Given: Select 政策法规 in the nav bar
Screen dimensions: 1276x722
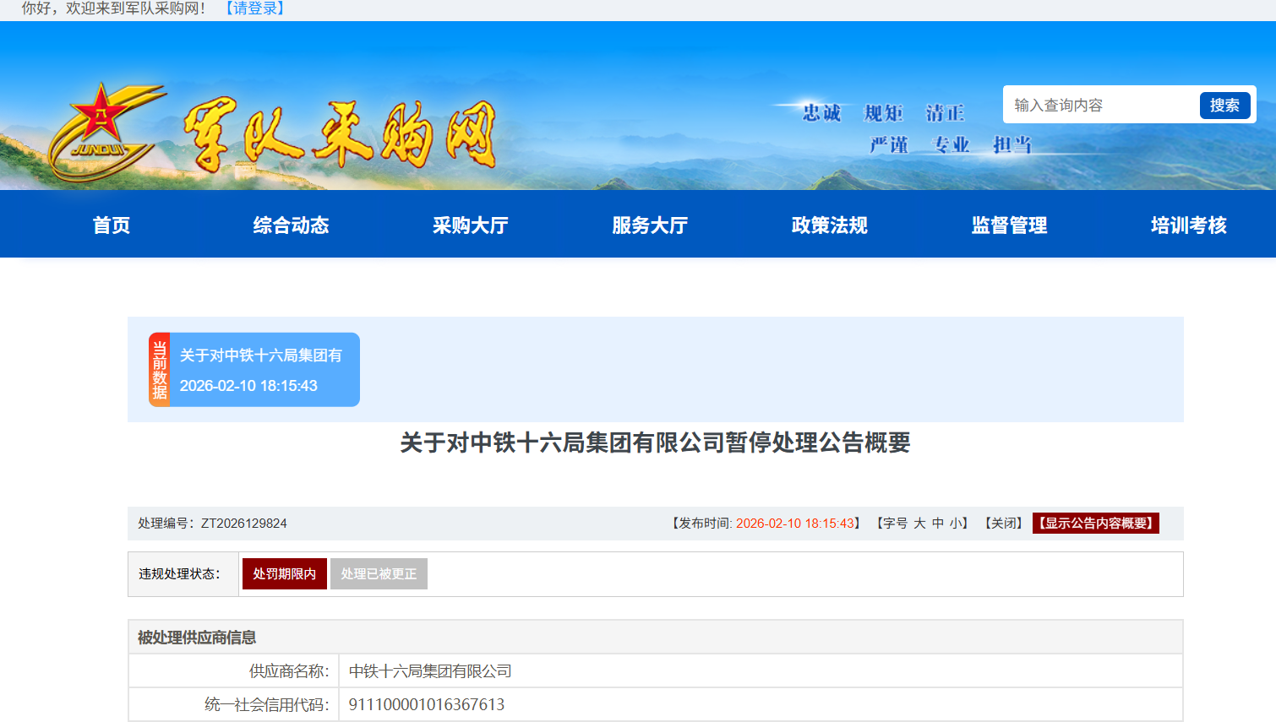Looking at the screenshot, I should (830, 225).
